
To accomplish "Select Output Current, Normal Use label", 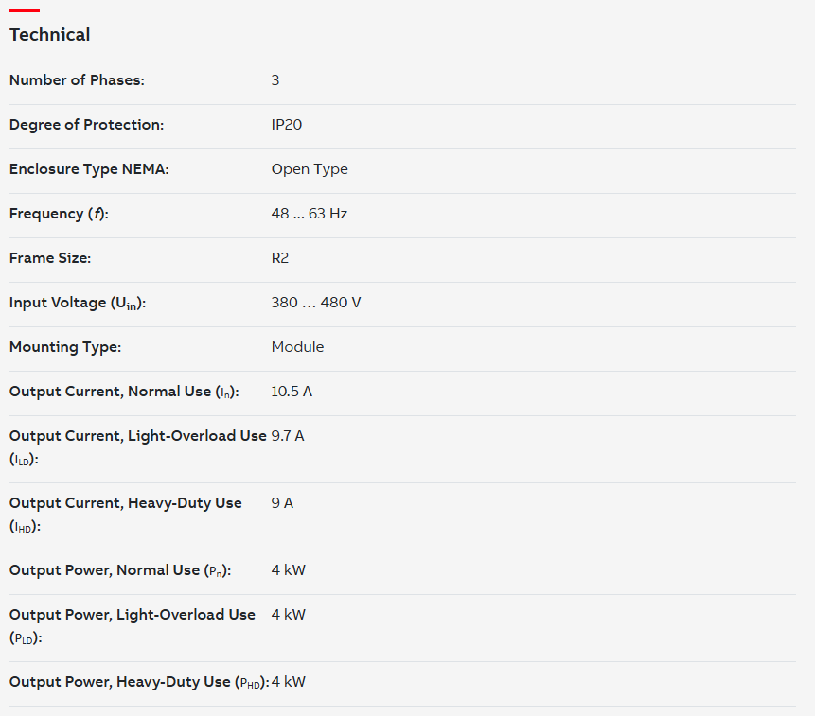I will (124, 392).
